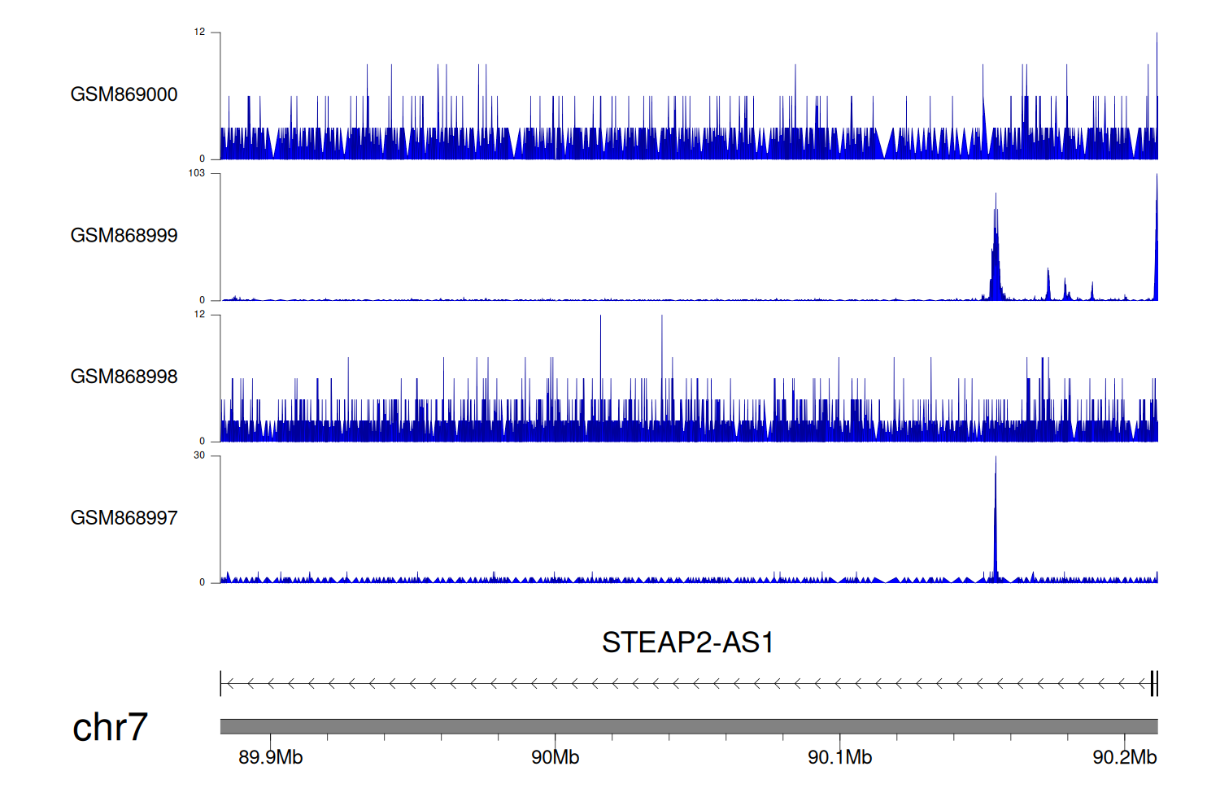Select the 90.1Mb axis position label
The width and height of the screenshot is (1220, 797).
[839, 757]
